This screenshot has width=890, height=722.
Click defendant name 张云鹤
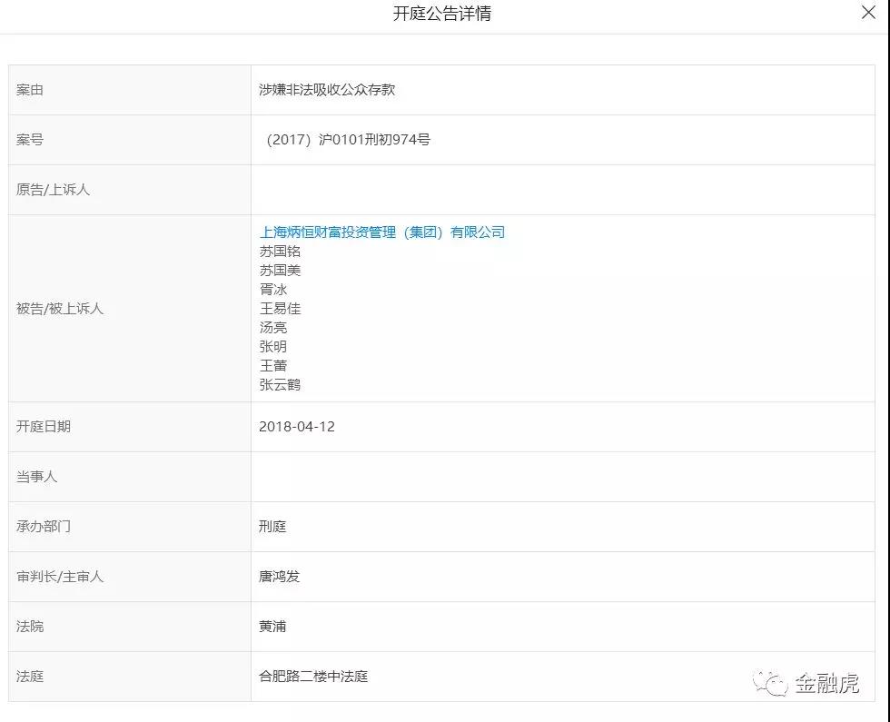pyautogui.click(x=280, y=385)
